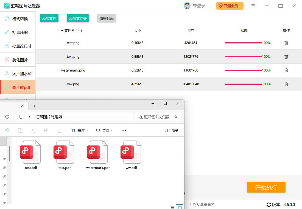Click the test.png progress bar
Viewport: 302px width, 209px height.
[x=243, y=43]
